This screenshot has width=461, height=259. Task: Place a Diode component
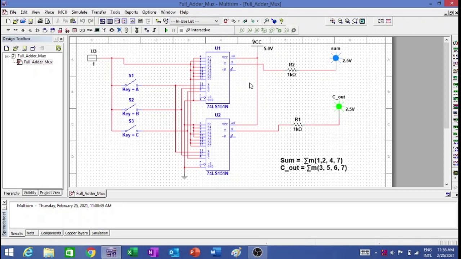point(23,30)
